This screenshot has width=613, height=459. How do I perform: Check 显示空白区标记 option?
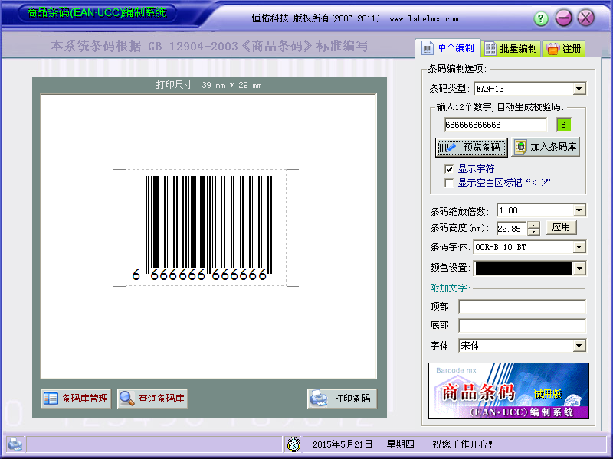447,182
